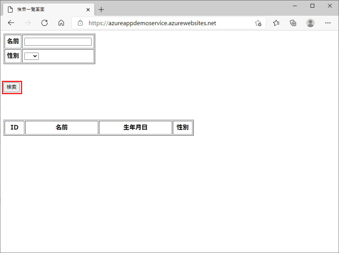Click the back navigation arrow
Image resolution: width=339 pixels, height=253 pixels.
tap(11, 23)
